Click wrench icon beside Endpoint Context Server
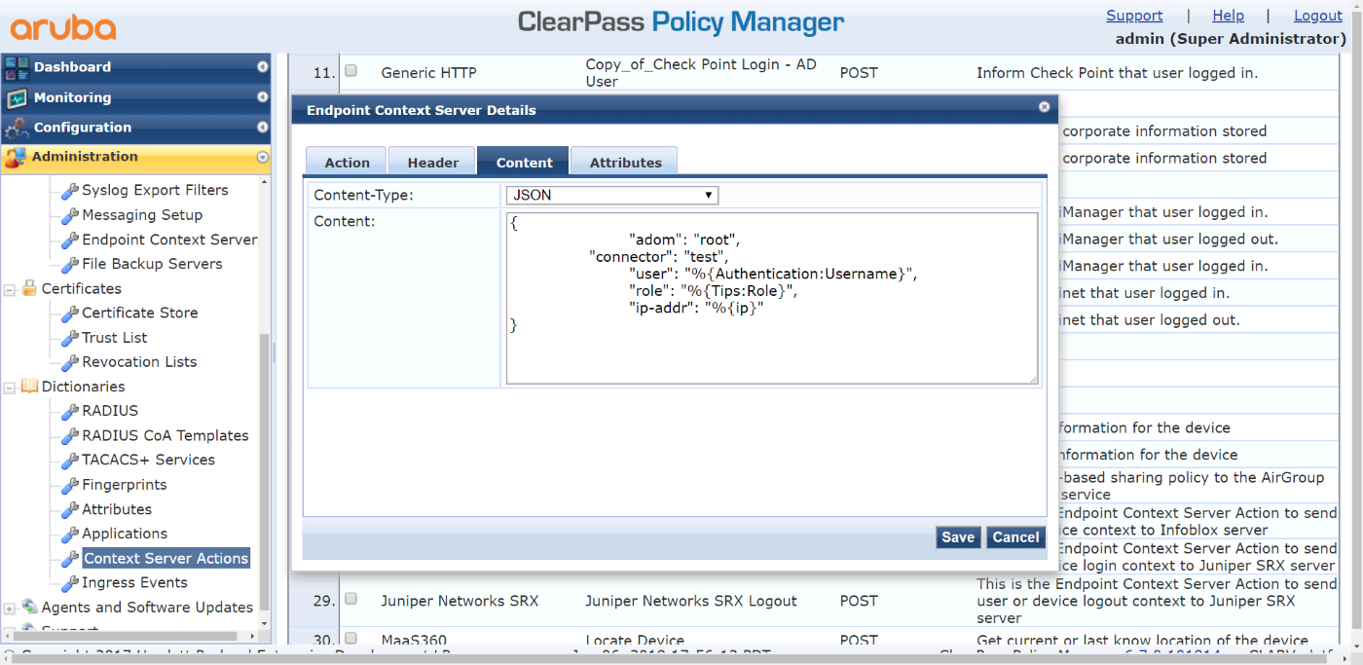 70,240
